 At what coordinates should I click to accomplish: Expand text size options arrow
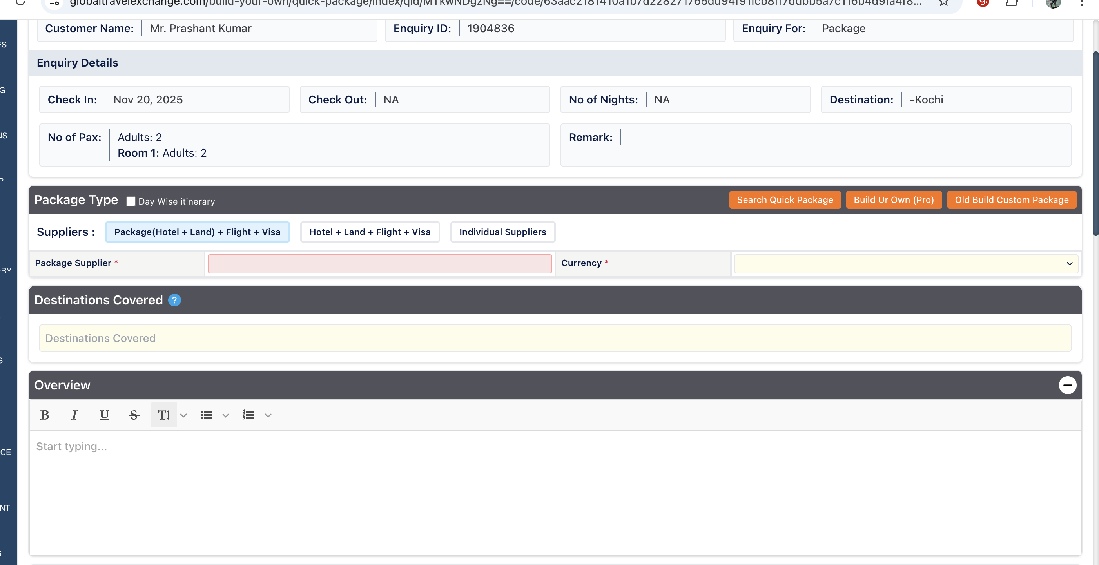(183, 415)
